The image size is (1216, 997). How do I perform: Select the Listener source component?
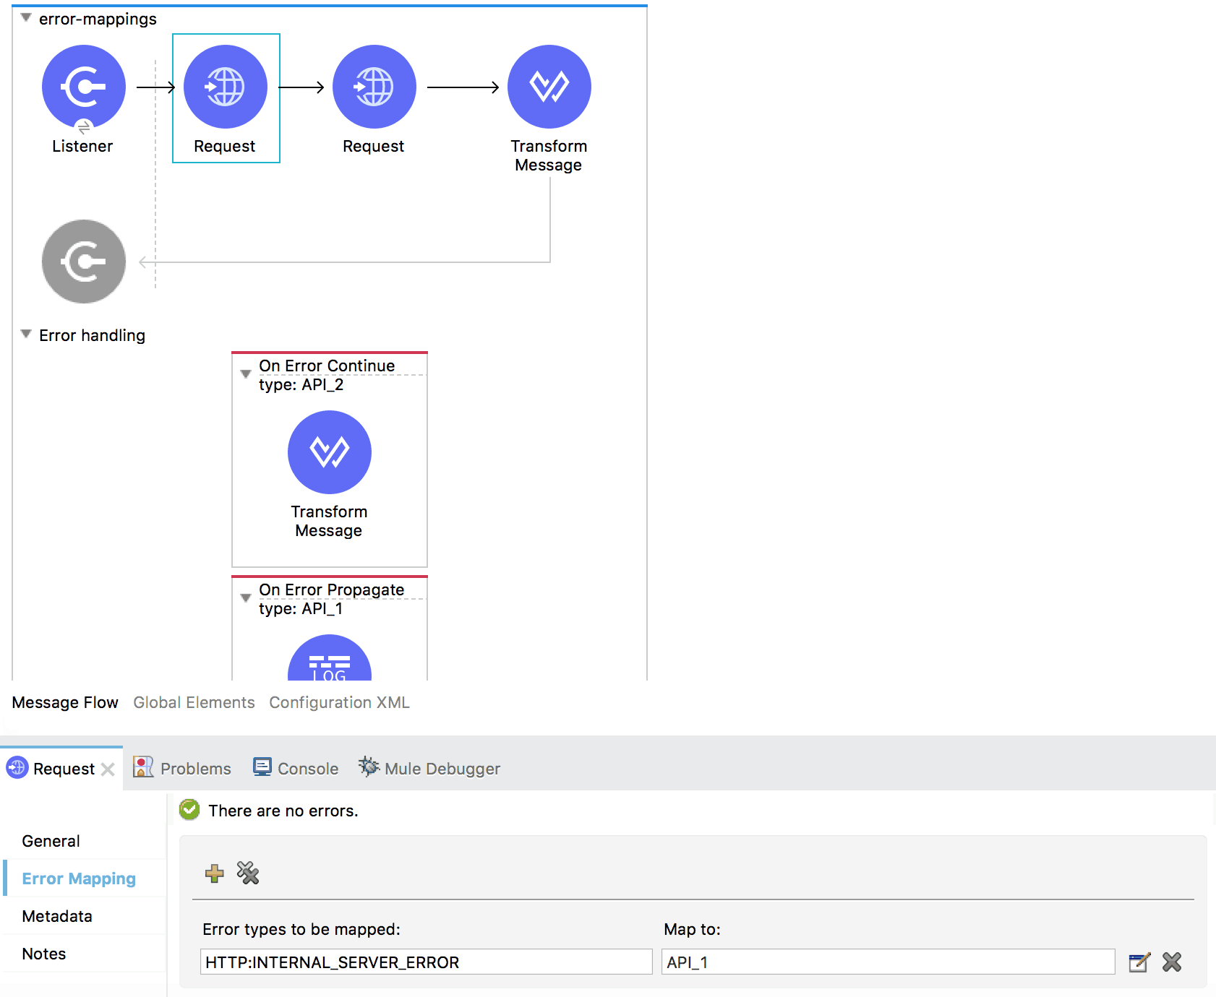point(84,87)
